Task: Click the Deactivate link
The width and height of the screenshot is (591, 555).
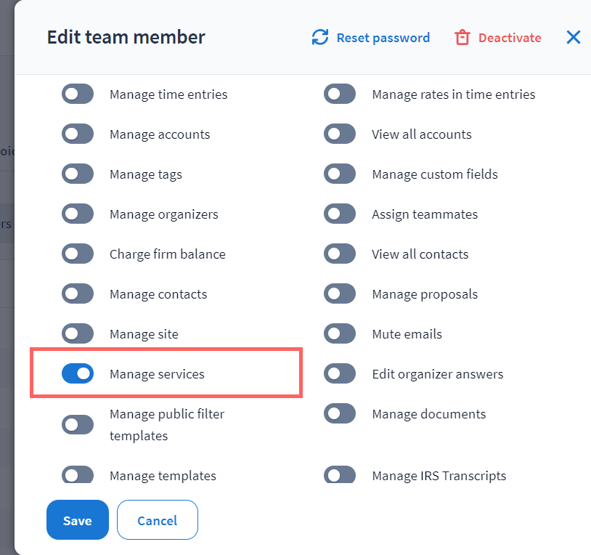Action: (509, 38)
